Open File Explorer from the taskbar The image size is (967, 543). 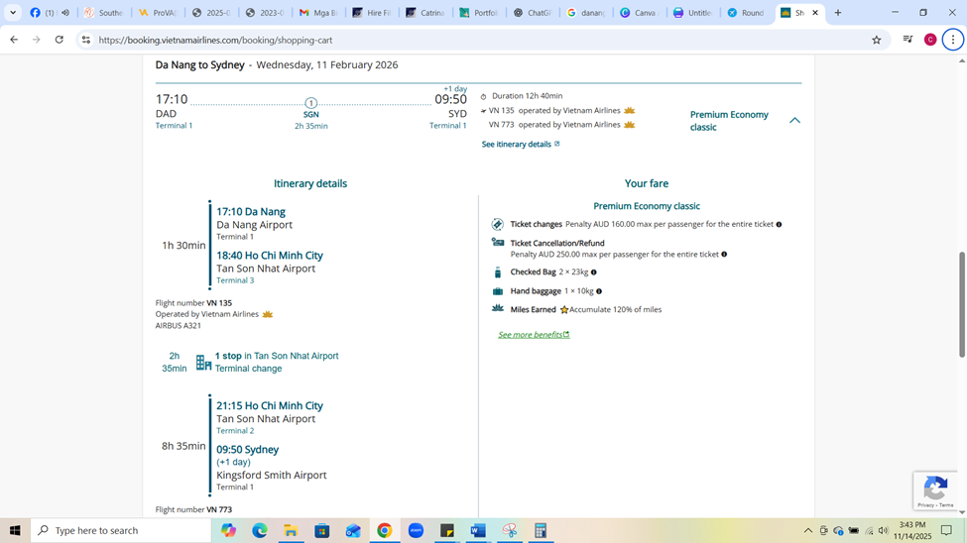click(x=291, y=530)
